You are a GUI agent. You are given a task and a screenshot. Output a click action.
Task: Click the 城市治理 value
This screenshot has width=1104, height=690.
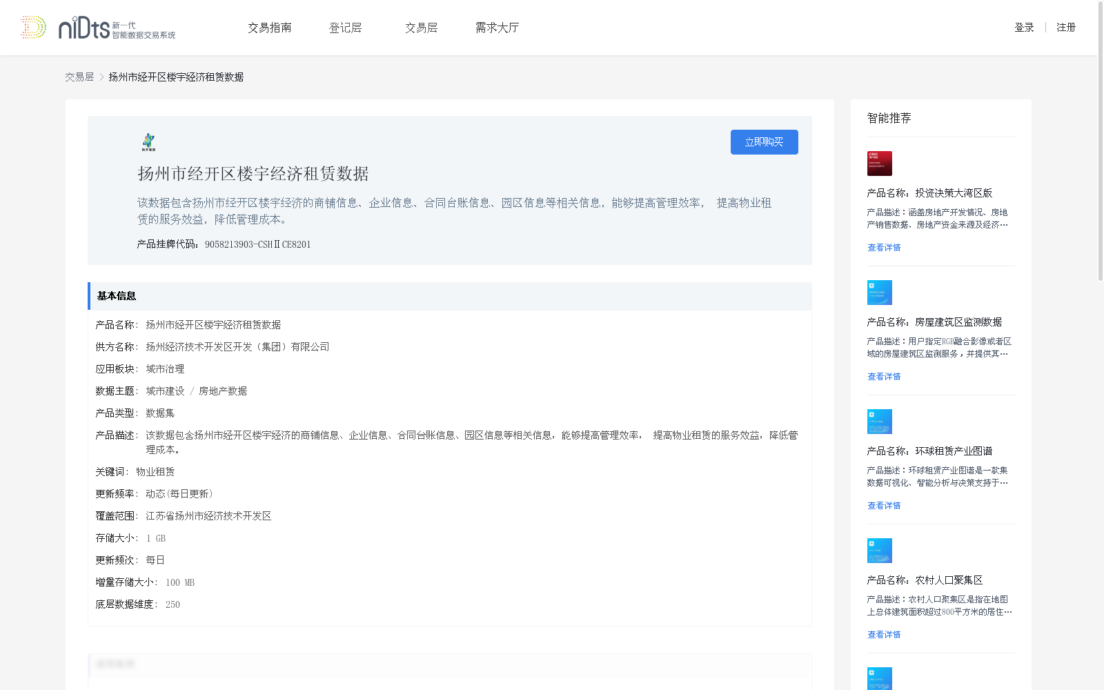coord(165,369)
